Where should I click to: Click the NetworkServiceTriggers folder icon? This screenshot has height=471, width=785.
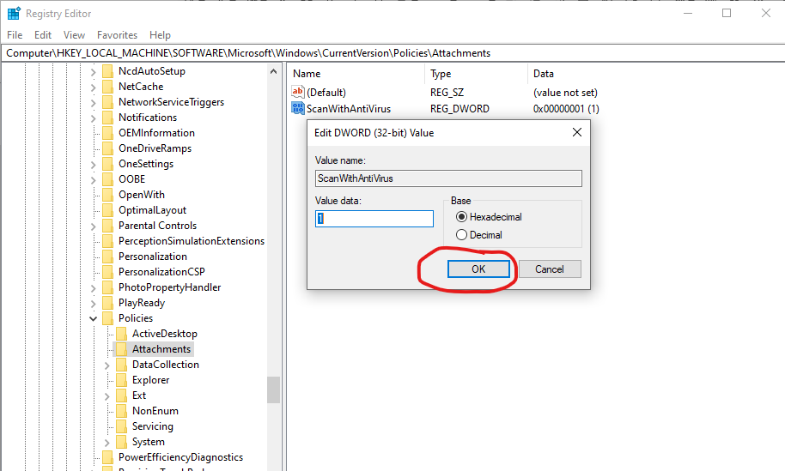(x=107, y=102)
